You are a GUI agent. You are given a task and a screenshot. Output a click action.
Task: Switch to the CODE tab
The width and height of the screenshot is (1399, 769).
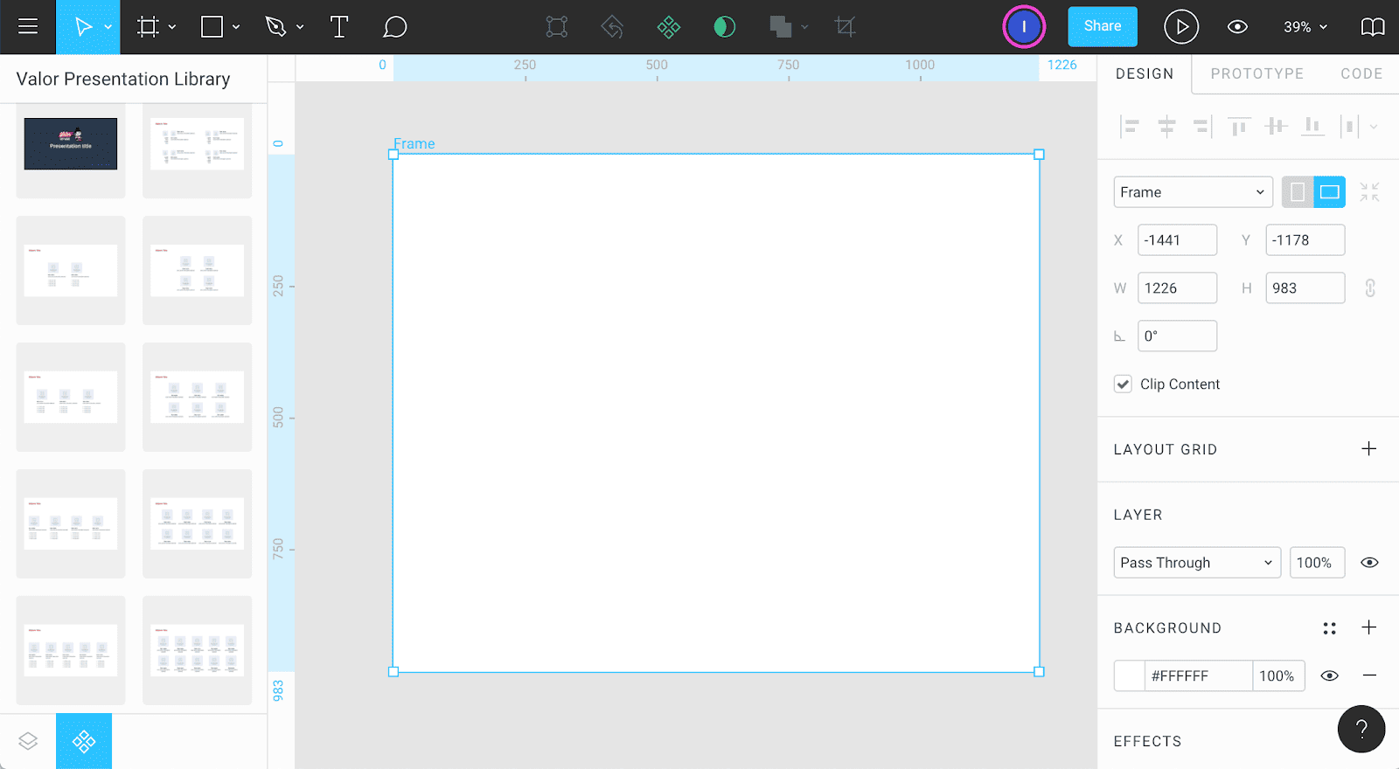(1361, 74)
